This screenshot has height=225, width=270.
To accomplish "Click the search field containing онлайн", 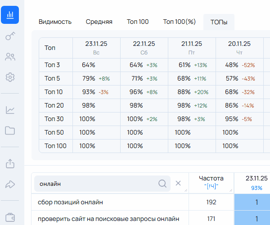I will (97, 184).
